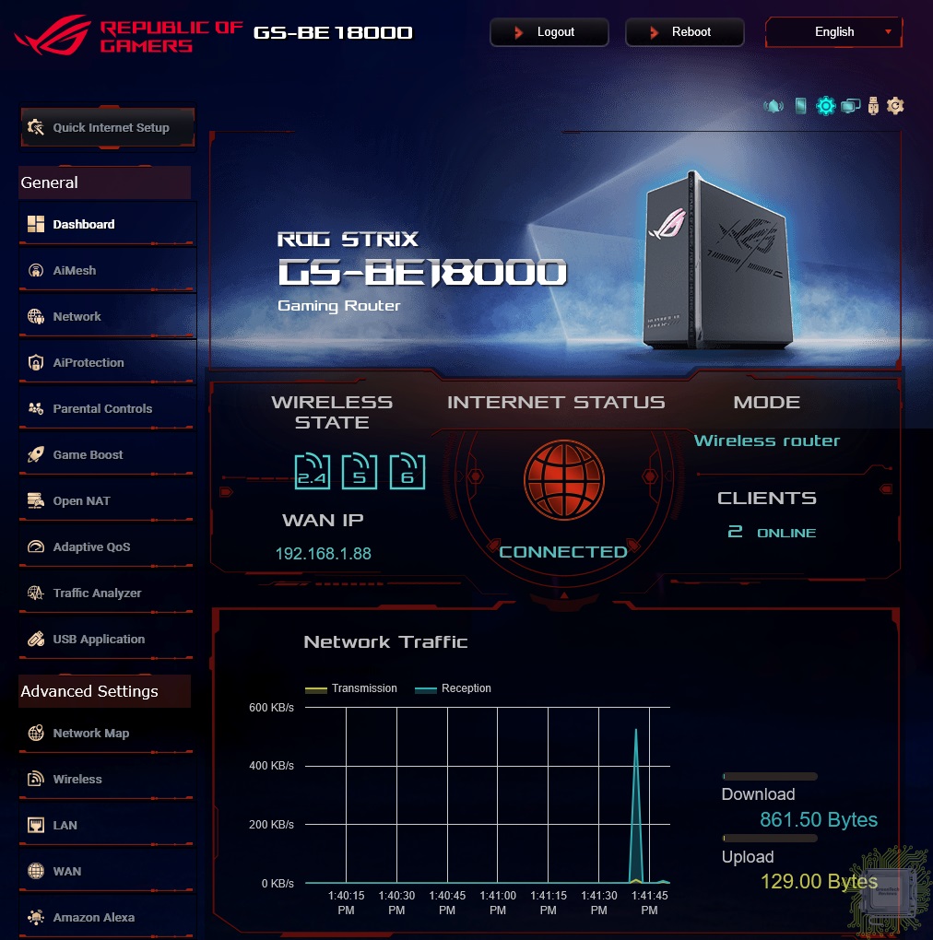Click the 6 GHz wireless band icon
The height and width of the screenshot is (940, 933).
(x=407, y=472)
